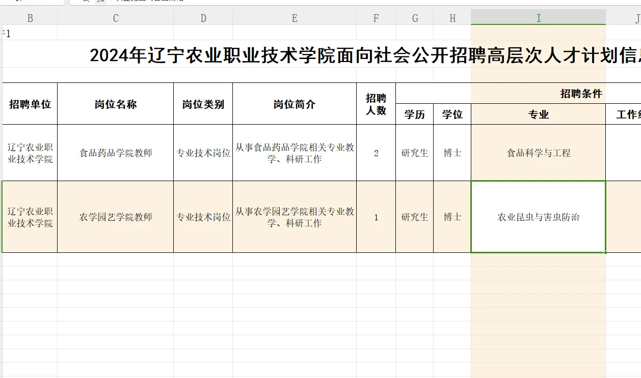Select the 学位 header cell
This screenshot has height=378, width=641.
452,114
